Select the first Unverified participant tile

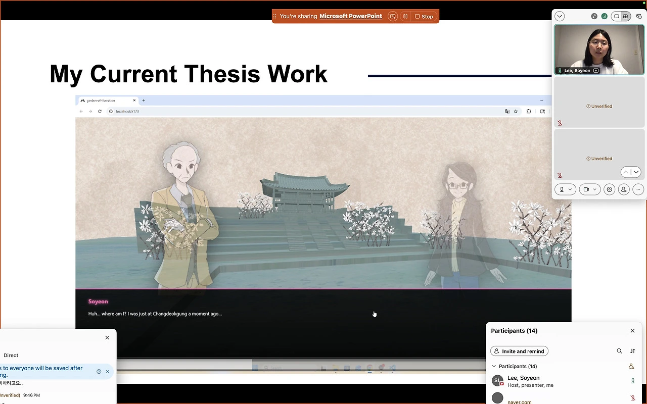pos(599,103)
